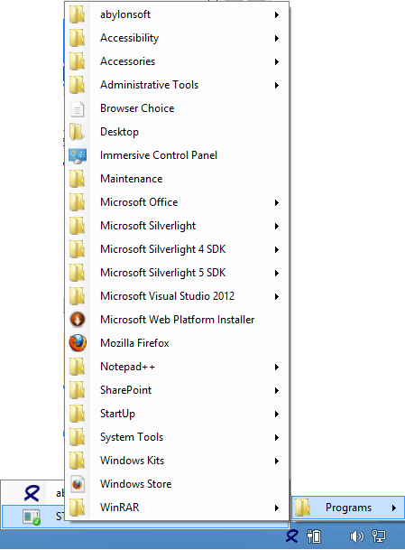The image size is (405, 550).
Task: Select Microsoft Silverlight text label
Action: (148, 226)
